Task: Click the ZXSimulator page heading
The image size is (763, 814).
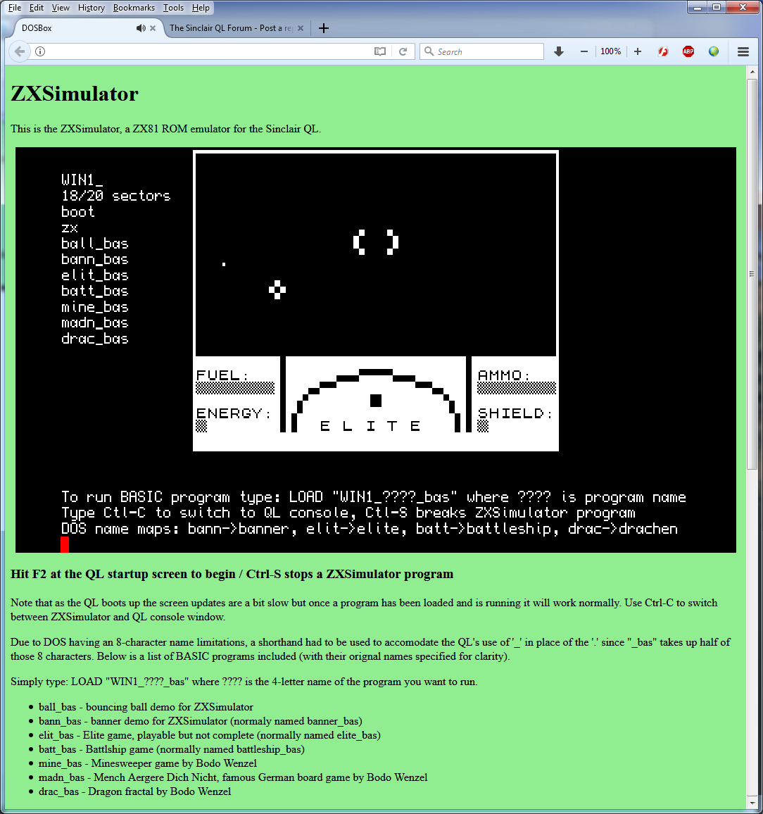Action: coord(75,94)
